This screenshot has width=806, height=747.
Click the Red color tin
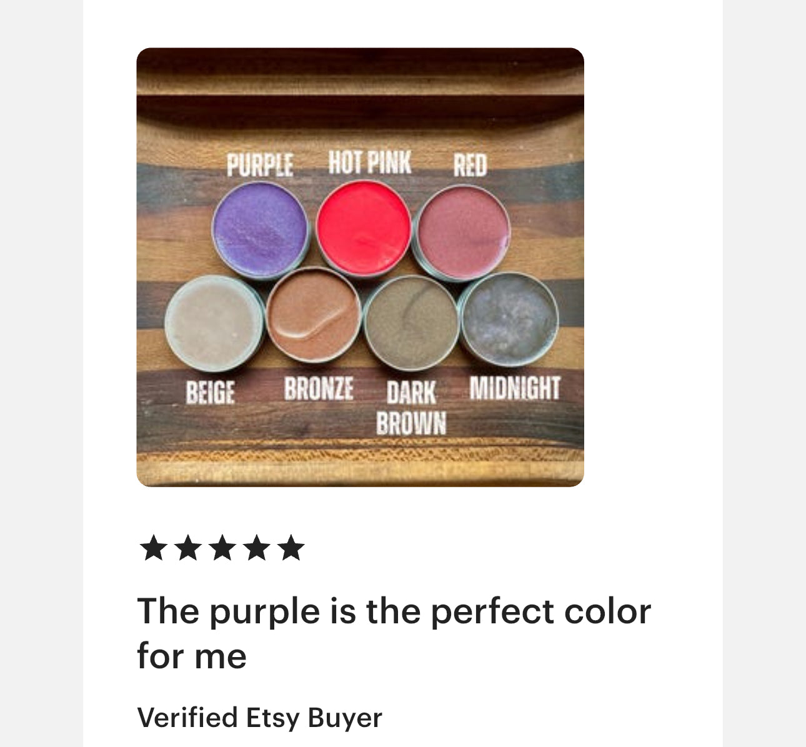click(462, 232)
